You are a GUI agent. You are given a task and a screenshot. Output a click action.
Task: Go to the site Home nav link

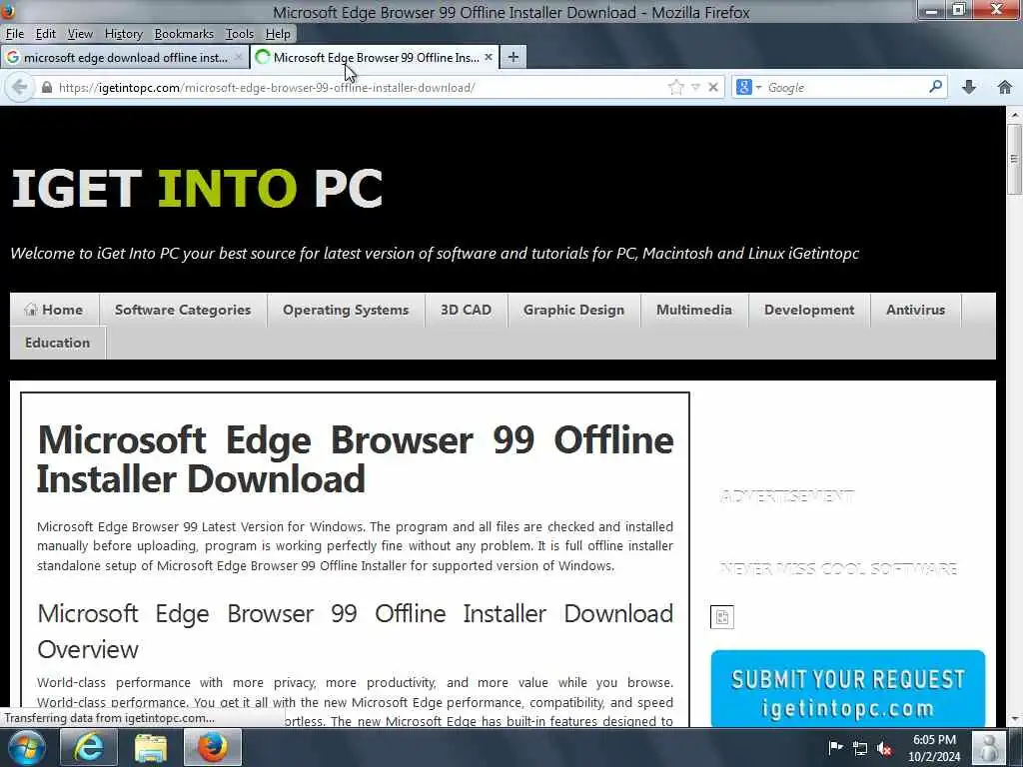click(x=54, y=310)
